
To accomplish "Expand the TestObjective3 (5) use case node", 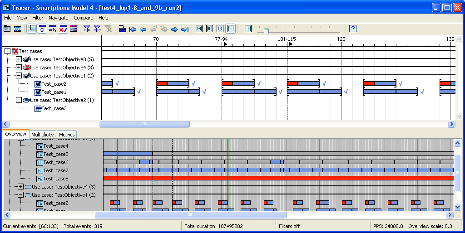I will pyautogui.click(x=19, y=59).
